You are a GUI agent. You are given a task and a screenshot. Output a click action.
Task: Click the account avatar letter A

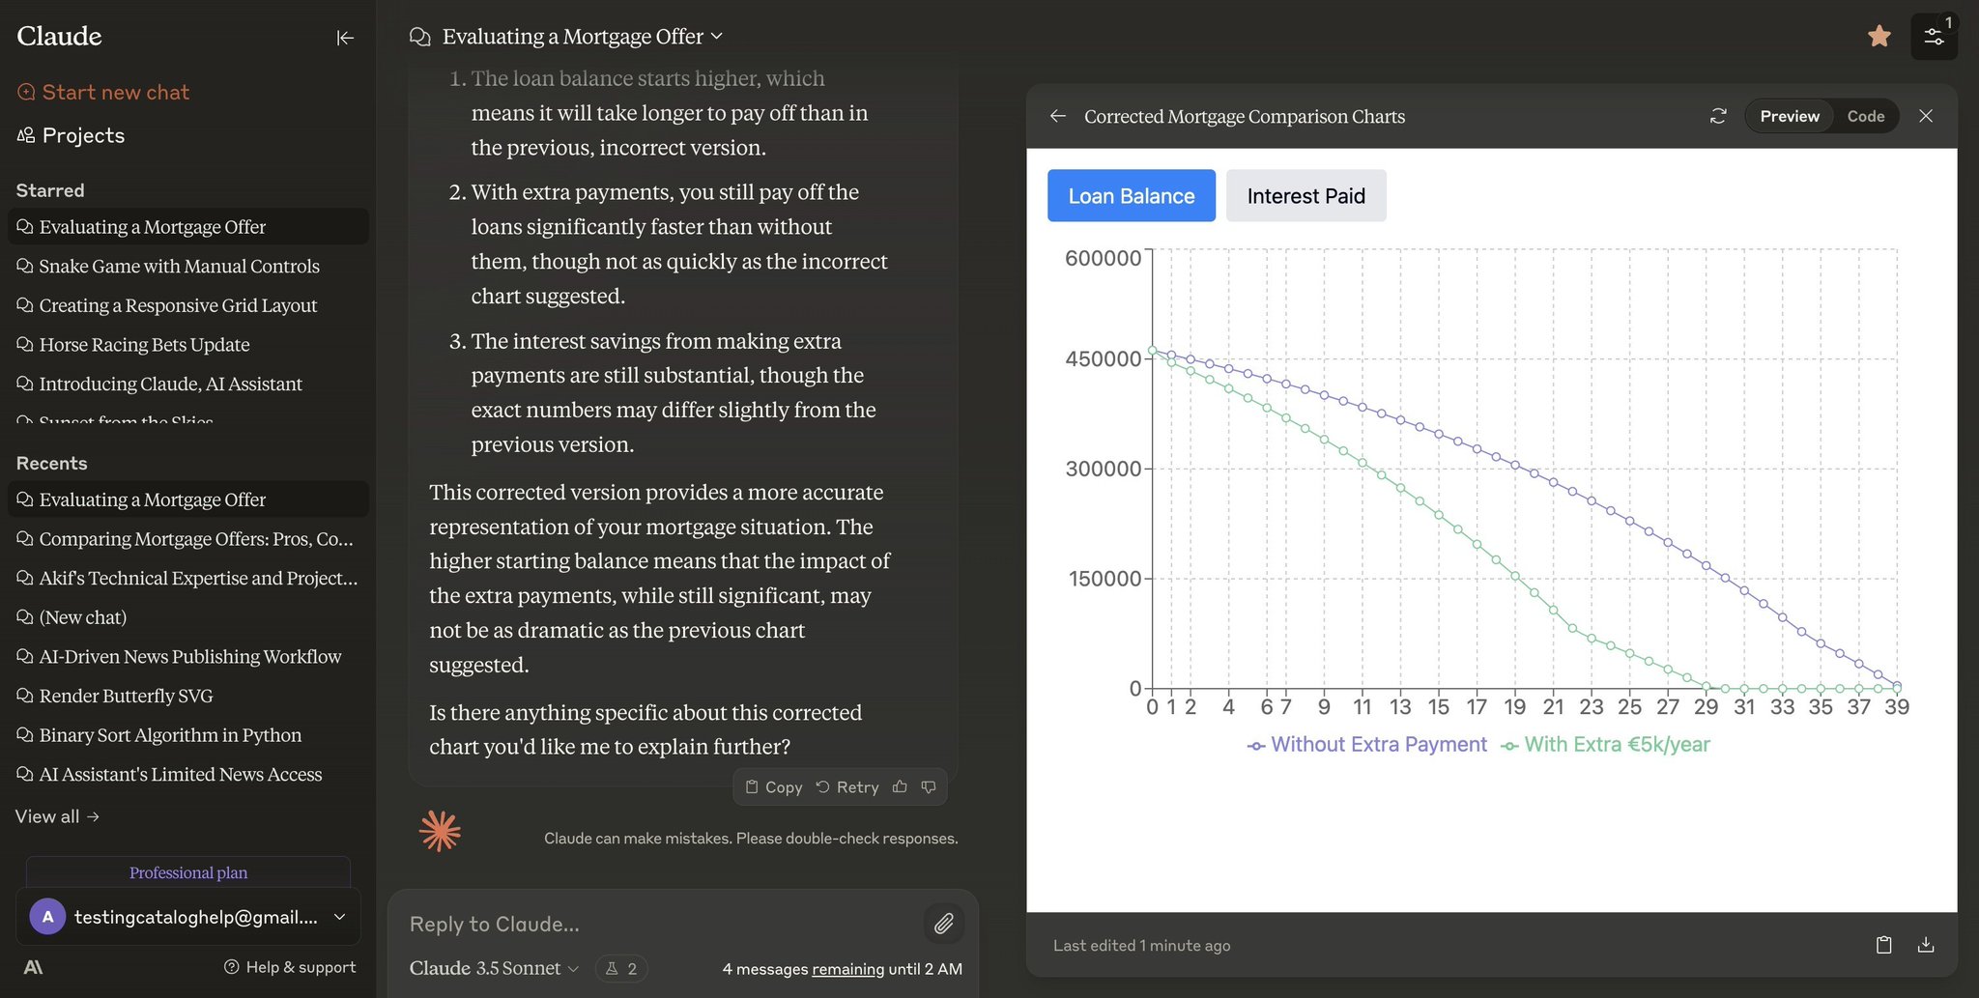pyautogui.click(x=47, y=917)
